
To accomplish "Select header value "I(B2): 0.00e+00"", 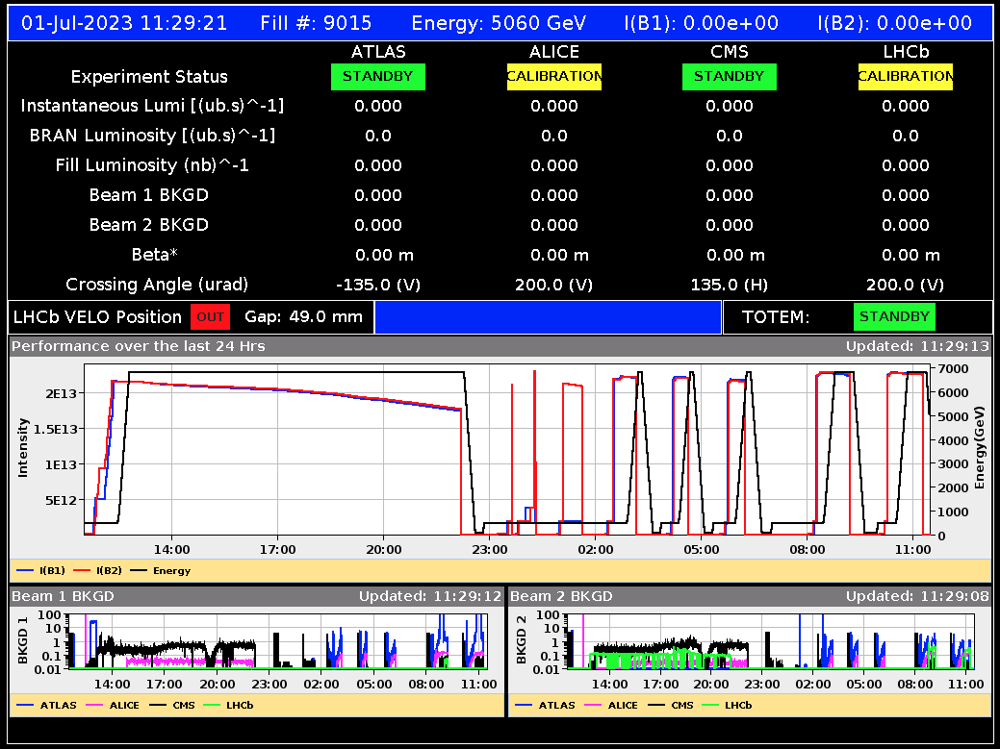I will click(895, 24).
